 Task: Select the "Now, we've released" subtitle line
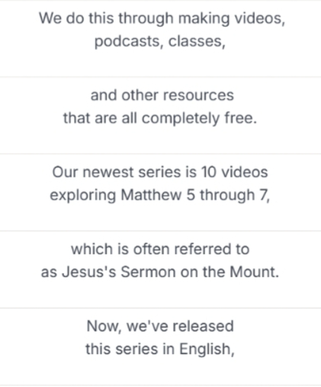click(160, 326)
